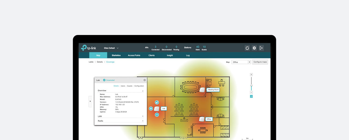This screenshot has height=140, width=349.
Task: Switch to the Statistics tab
Action: pyautogui.click(x=116, y=55)
